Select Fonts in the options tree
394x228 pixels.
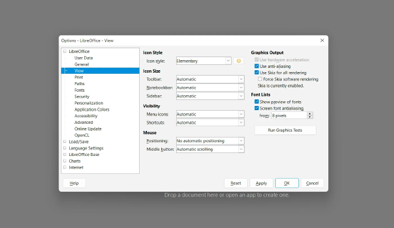coord(79,90)
